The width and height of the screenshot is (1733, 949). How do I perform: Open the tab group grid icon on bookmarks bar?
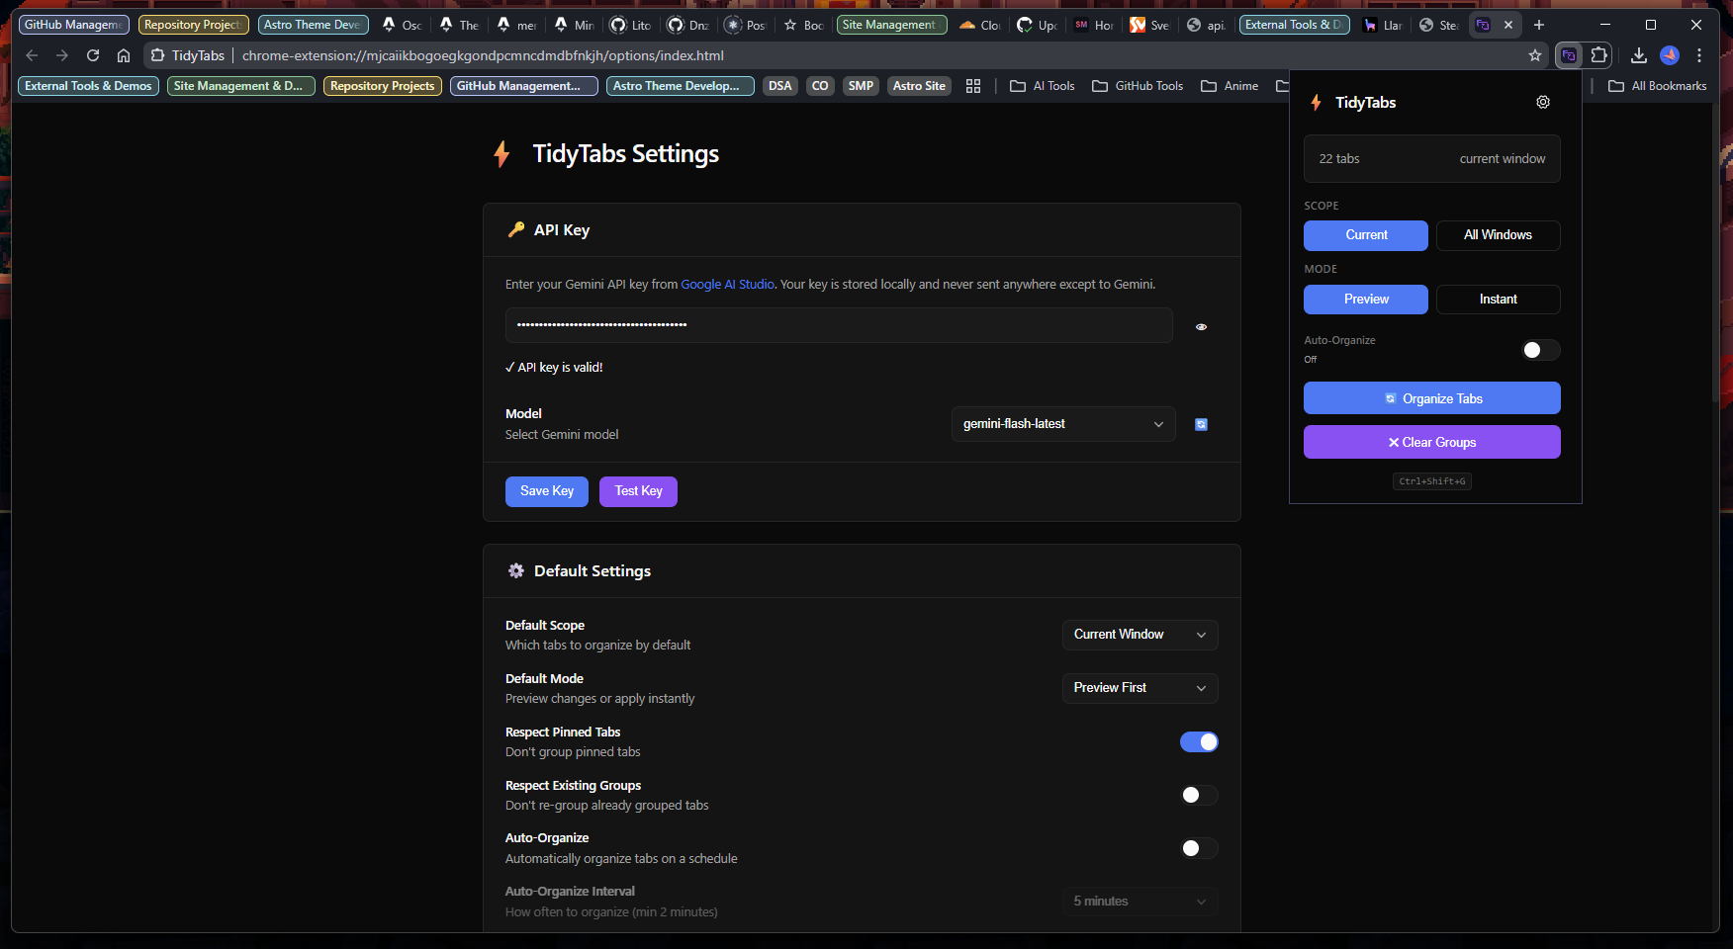point(973,86)
